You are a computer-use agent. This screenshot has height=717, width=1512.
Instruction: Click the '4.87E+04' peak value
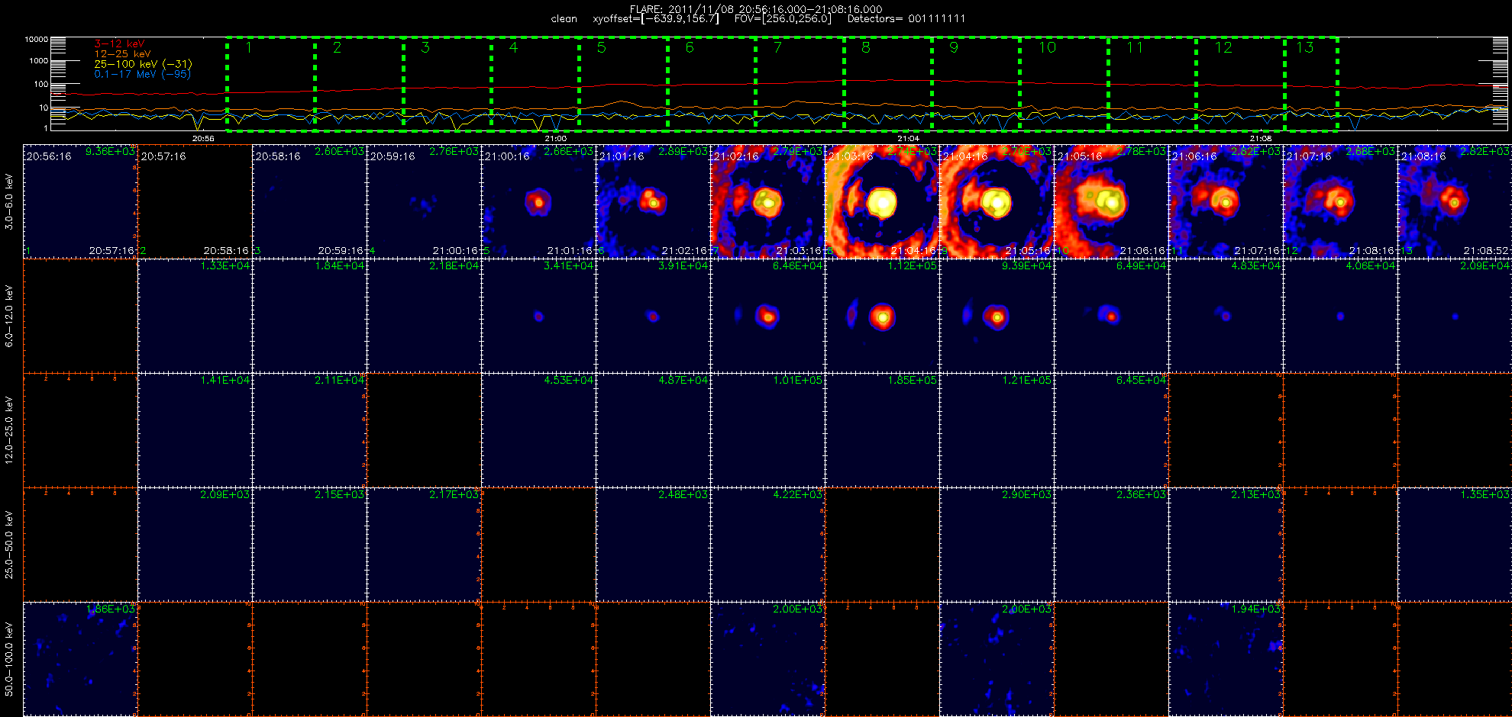[683, 381]
